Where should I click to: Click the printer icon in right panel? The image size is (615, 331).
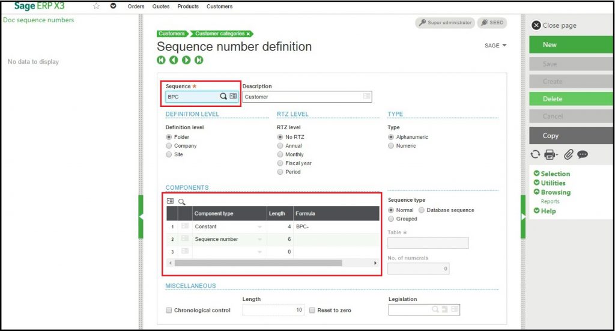point(550,154)
